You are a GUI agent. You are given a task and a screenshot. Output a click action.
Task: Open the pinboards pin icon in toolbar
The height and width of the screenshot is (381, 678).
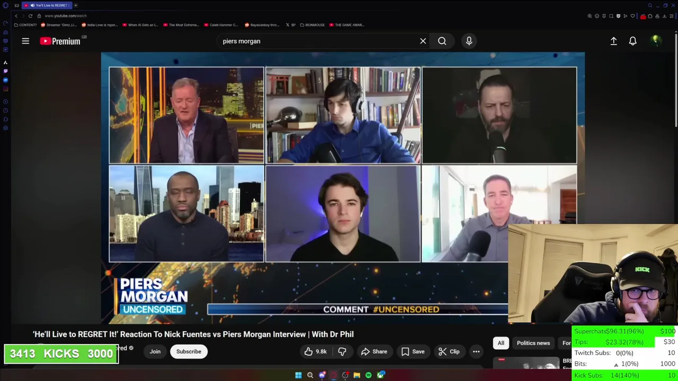coord(604,16)
